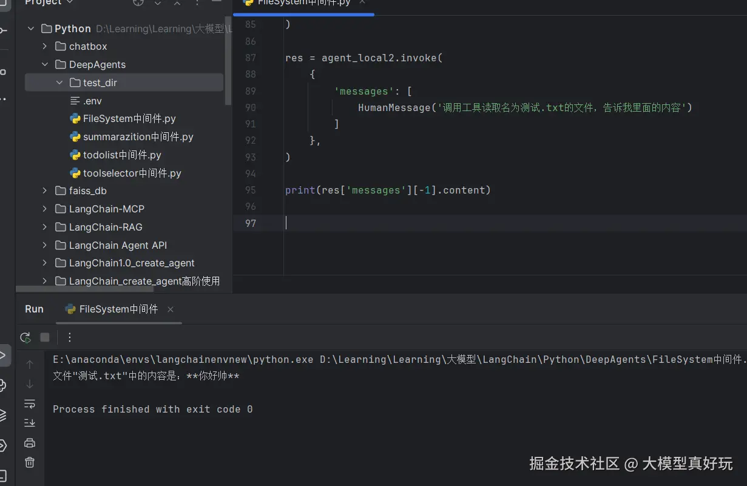Expand the LangChain-RAG folder
Screen dimensions: 747x486
[x=45, y=228]
